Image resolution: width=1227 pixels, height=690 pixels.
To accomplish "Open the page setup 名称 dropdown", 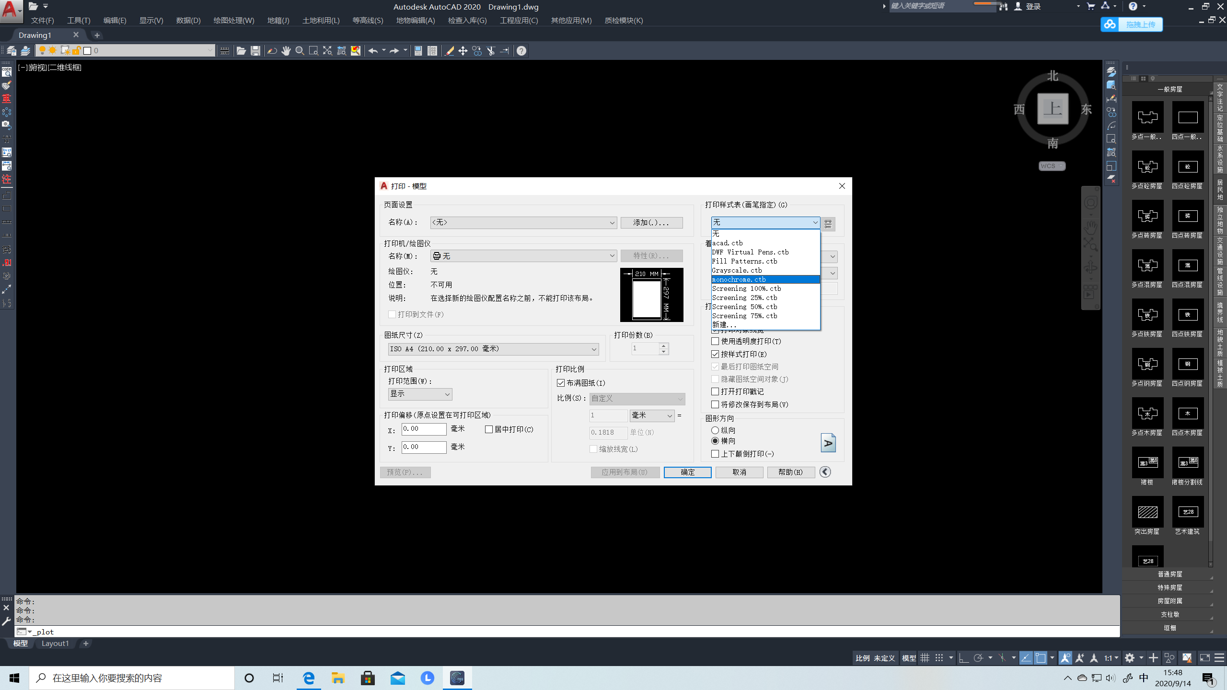I will [x=523, y=222].
